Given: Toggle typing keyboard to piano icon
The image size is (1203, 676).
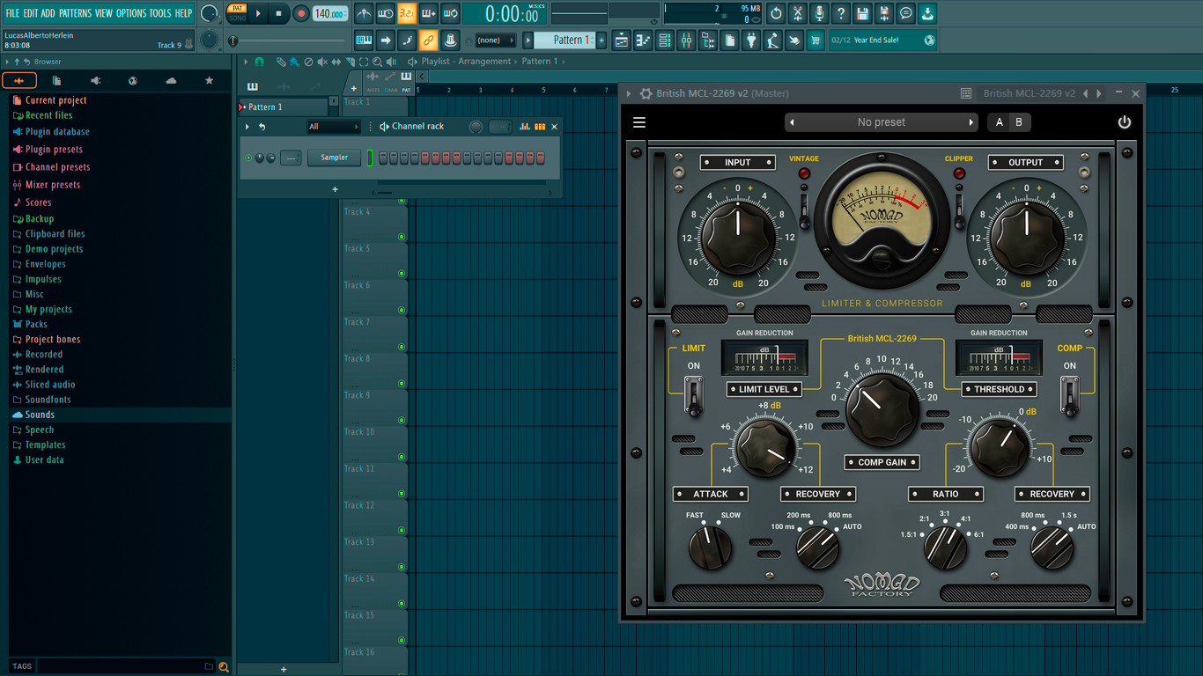Looking at the screenshot, I should pos(364,40).
